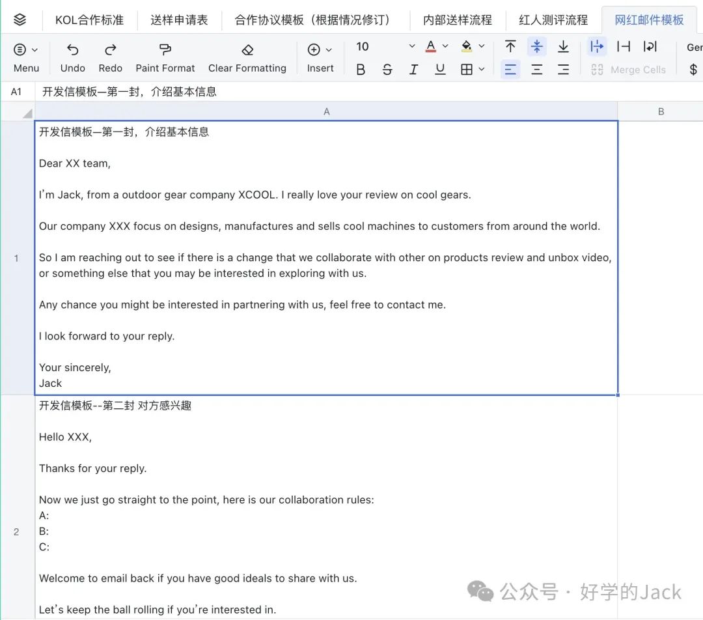The width and height of the screenshot is (703, 620).
Task: Select the wrap text option
Action: pos(650,46)
